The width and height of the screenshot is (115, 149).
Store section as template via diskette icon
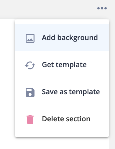[x=30, y=92]
